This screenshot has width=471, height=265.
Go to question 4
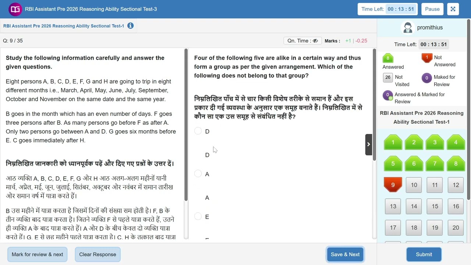(x=456, y=142)
